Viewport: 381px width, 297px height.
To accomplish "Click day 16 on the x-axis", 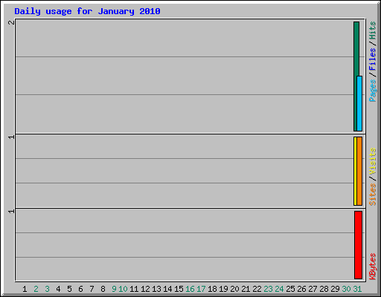I will tap(190, 289).
